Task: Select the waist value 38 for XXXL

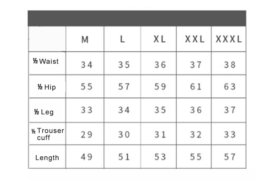Action: 230,65
